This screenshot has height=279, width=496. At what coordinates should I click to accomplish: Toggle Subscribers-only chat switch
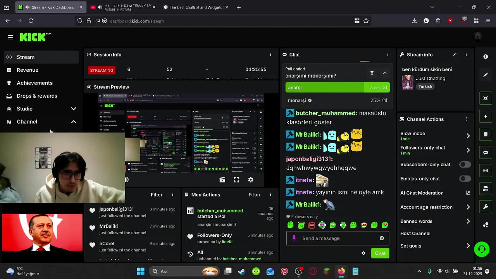(465, 164)
